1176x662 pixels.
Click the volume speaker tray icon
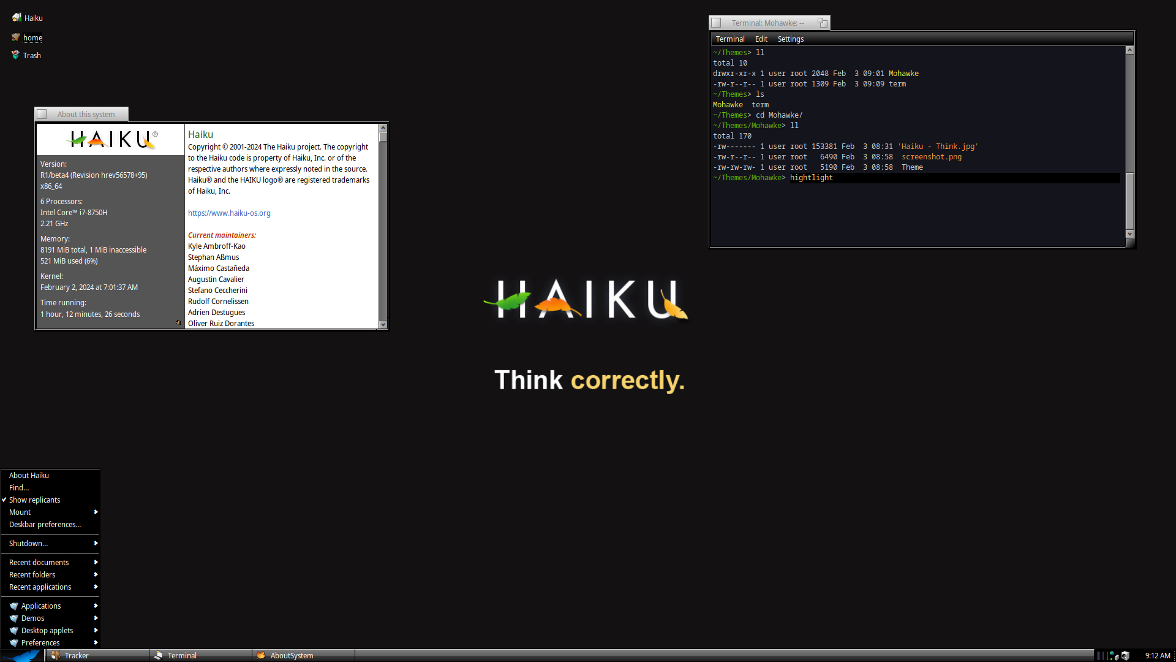(x=1125, y=655)
